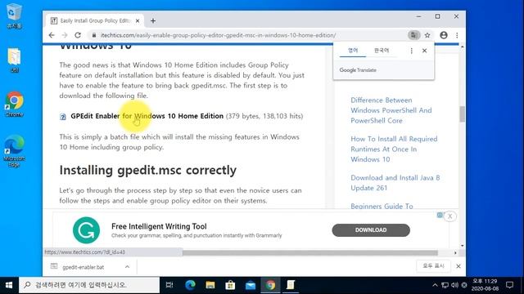Click the Installing gpedit.msc correctly heading
This screenshot has width=524, height=294.
pyautogui.click(x=147, y=171)
